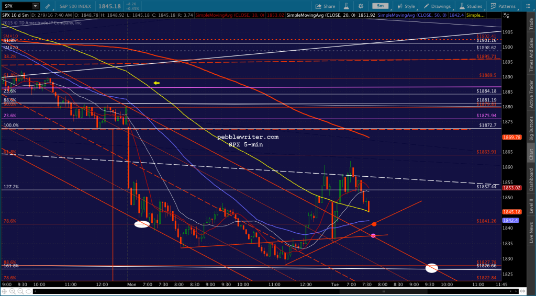
Task: Open the Trade sidebar tab
Action: tap(531, 24)
